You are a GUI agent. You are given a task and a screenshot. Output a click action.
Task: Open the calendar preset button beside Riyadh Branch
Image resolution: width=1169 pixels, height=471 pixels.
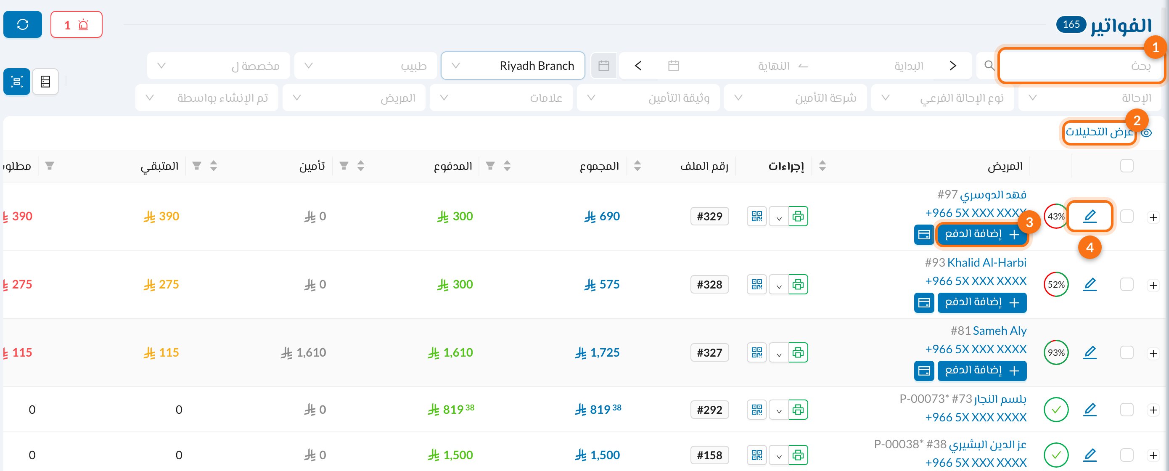tap(603, 66)
